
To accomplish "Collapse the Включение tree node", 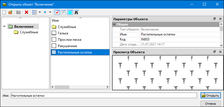I will point(4,26).
